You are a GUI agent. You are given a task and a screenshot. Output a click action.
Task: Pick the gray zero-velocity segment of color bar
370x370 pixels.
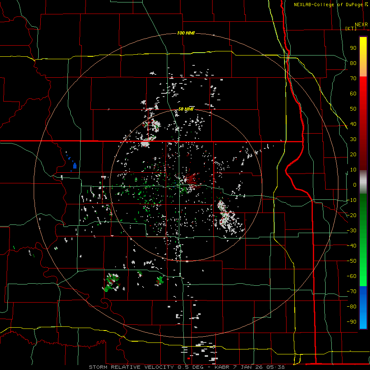click(363, 183)
